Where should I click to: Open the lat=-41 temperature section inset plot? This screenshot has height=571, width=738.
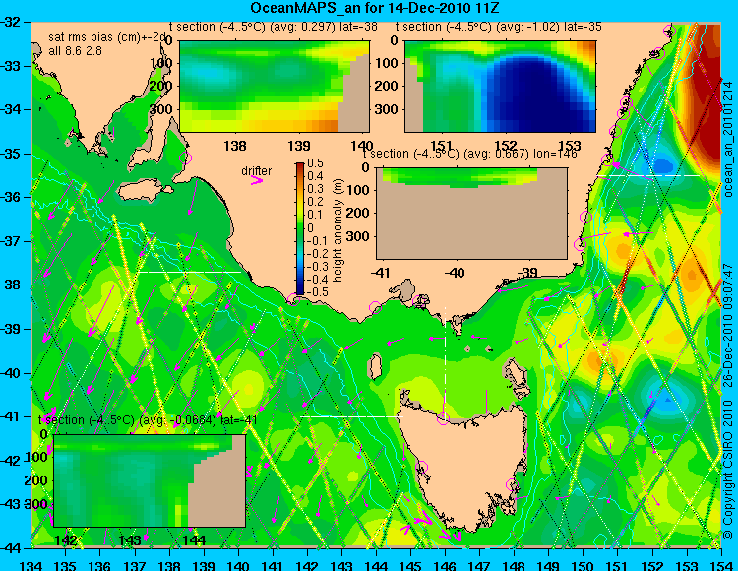coord(150,480)
